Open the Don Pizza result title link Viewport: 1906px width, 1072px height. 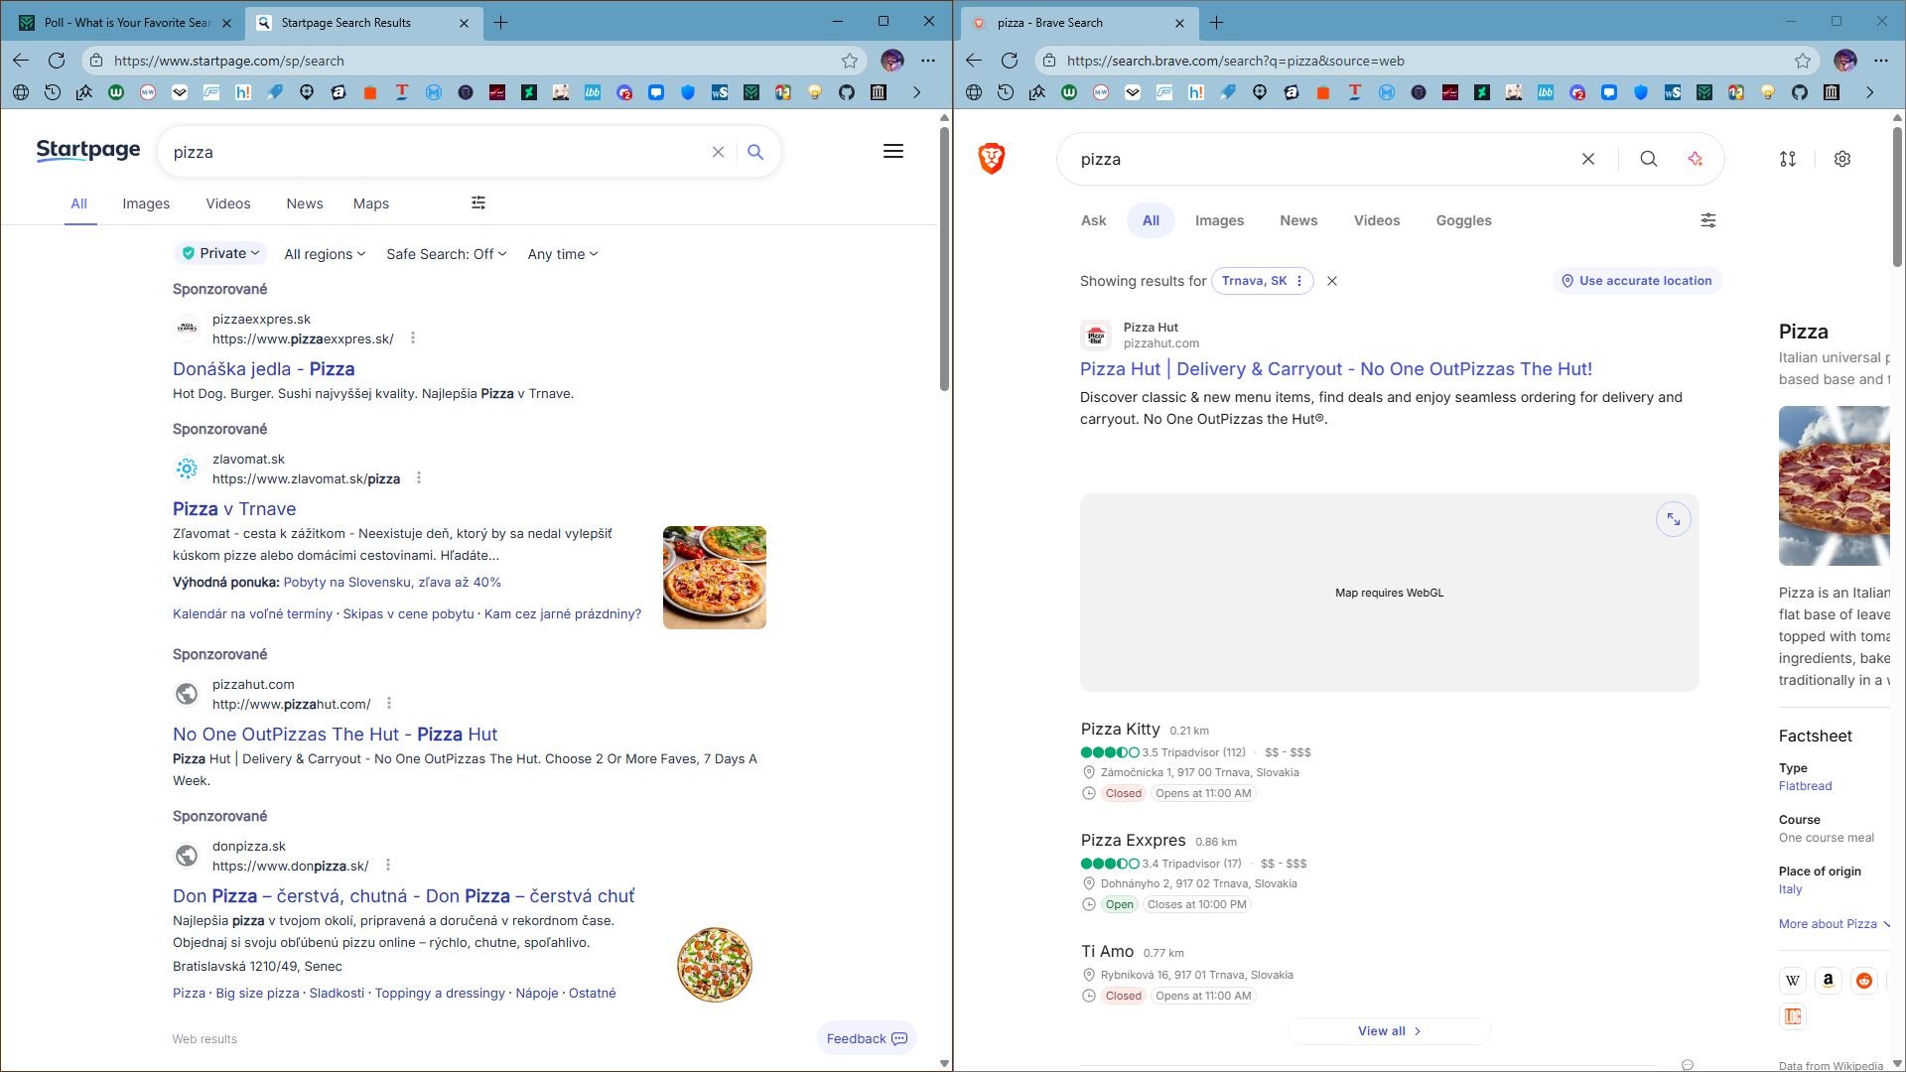[403, 896]
